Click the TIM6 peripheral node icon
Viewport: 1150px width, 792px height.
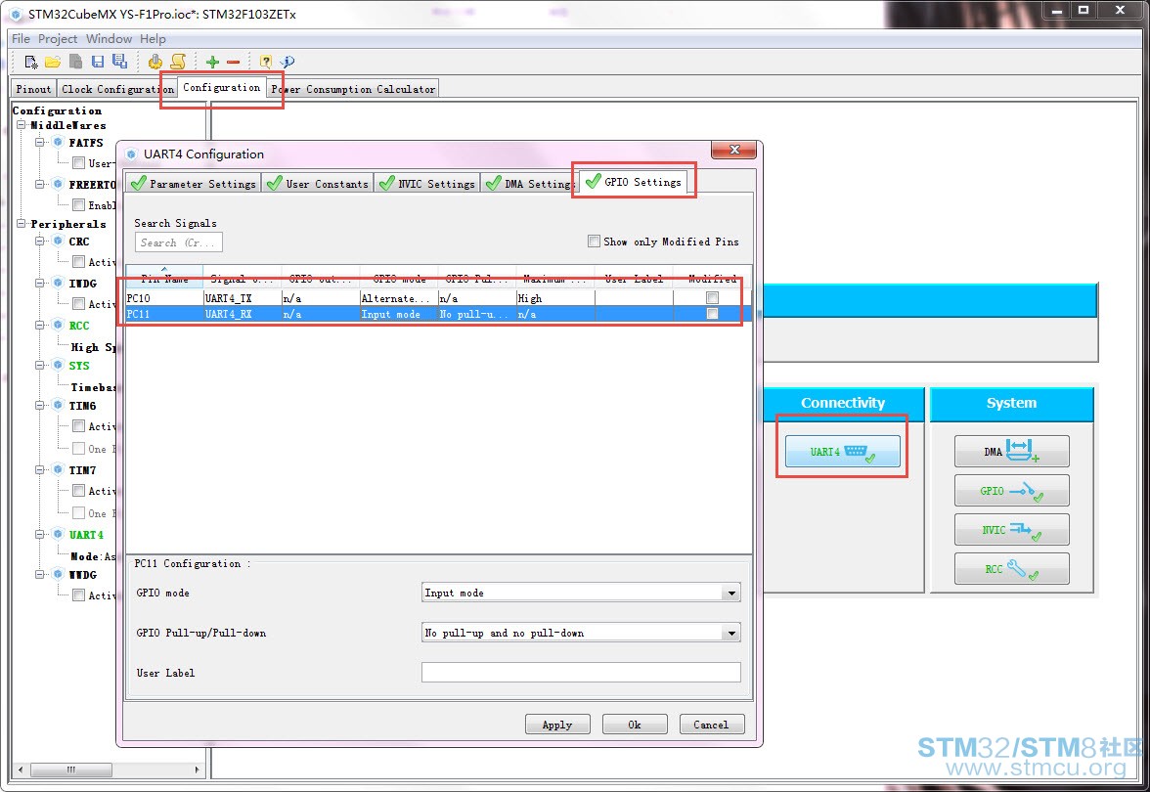click(58, 406)
